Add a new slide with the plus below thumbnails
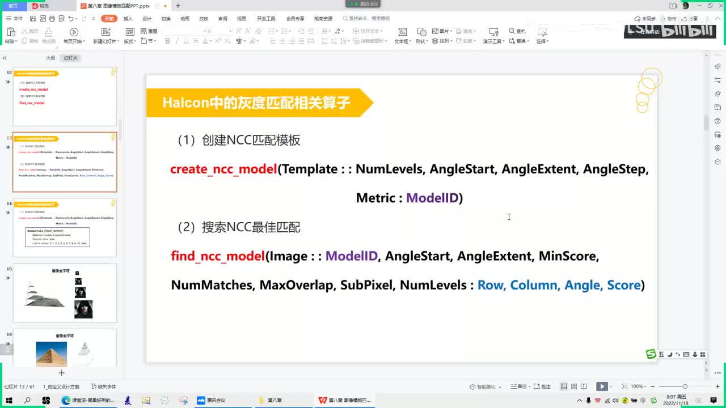 (x=62, y=372)
